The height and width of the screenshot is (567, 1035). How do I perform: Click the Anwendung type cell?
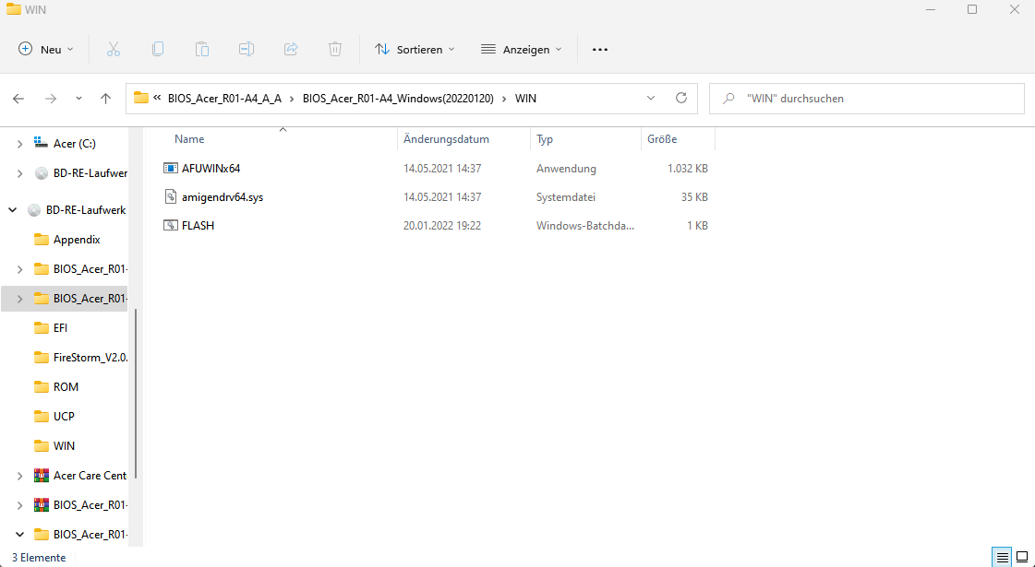click(566, 168)
